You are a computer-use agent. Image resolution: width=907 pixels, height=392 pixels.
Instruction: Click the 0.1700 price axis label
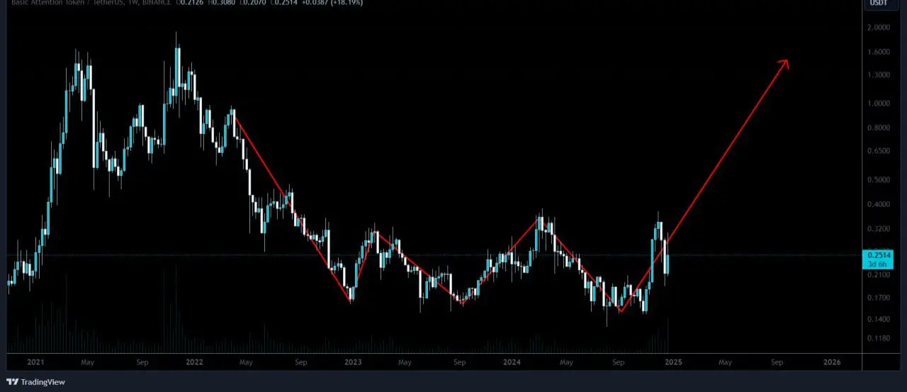pyautogui.click(x=878, y=298)
